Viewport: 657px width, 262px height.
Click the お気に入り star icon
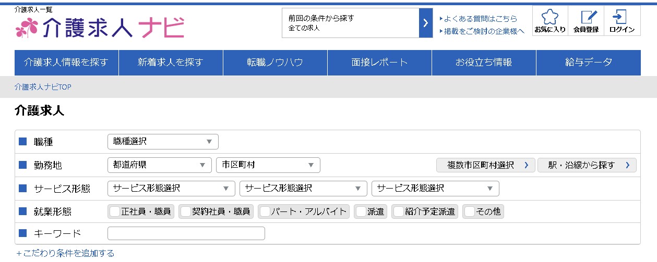pyautogui.click(x=550, y=18)
